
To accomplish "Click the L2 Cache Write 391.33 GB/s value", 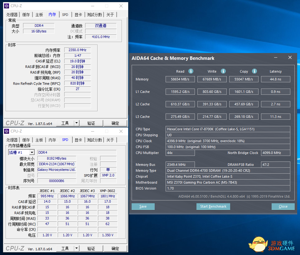I will click(x=212, y=104).
